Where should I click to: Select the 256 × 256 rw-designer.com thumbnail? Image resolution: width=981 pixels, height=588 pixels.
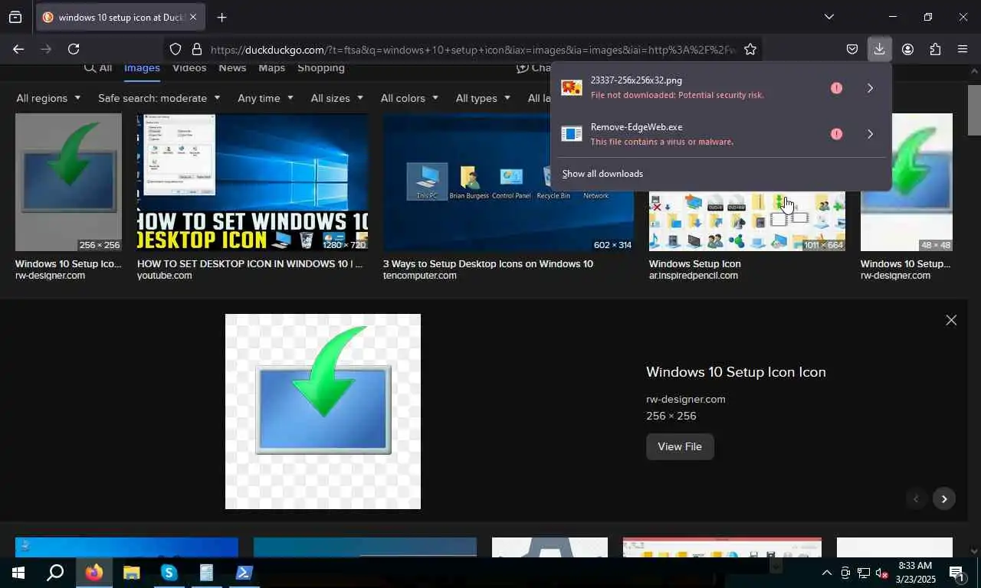(68, 182)
